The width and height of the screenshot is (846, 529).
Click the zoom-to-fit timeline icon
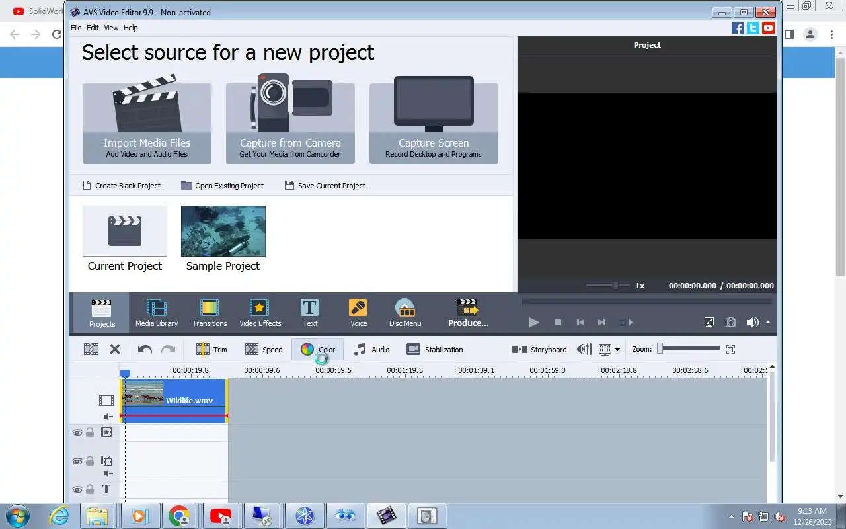[730, 349]
